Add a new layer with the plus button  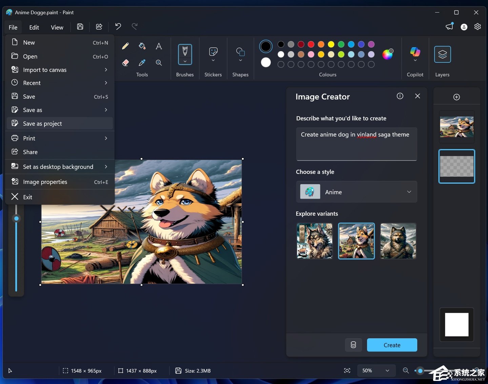[x=456, y=97]
